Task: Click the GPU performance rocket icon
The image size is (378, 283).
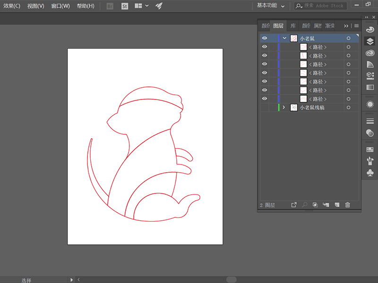Action: [x=159, y=6]
